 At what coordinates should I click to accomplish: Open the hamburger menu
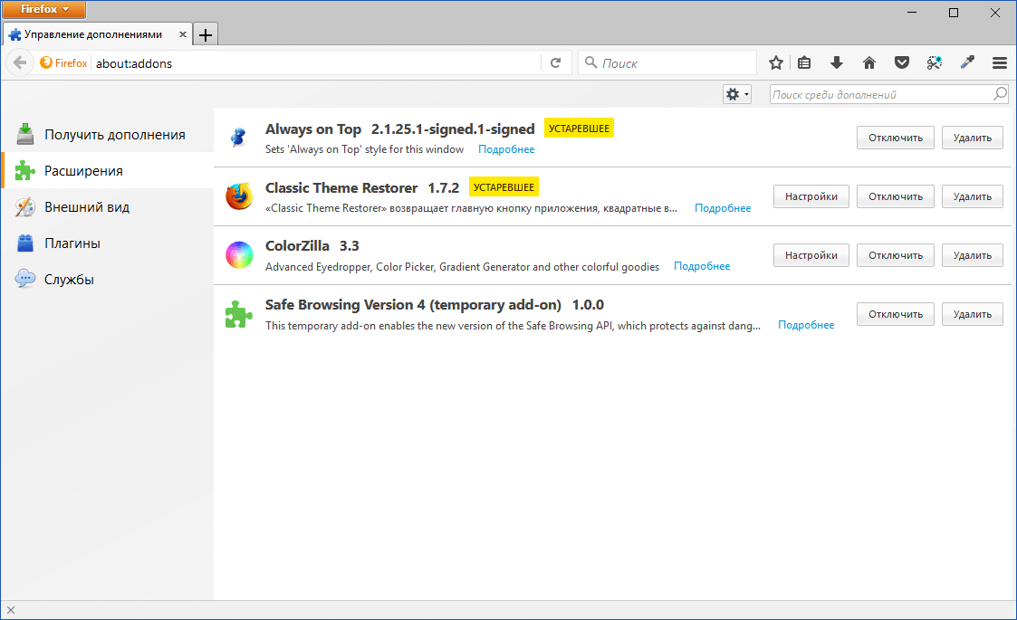point(1000,63)
